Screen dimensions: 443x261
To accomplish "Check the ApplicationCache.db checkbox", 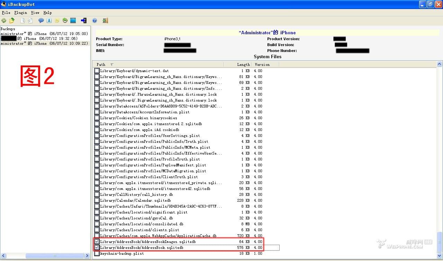I will [x=97, y=236].
